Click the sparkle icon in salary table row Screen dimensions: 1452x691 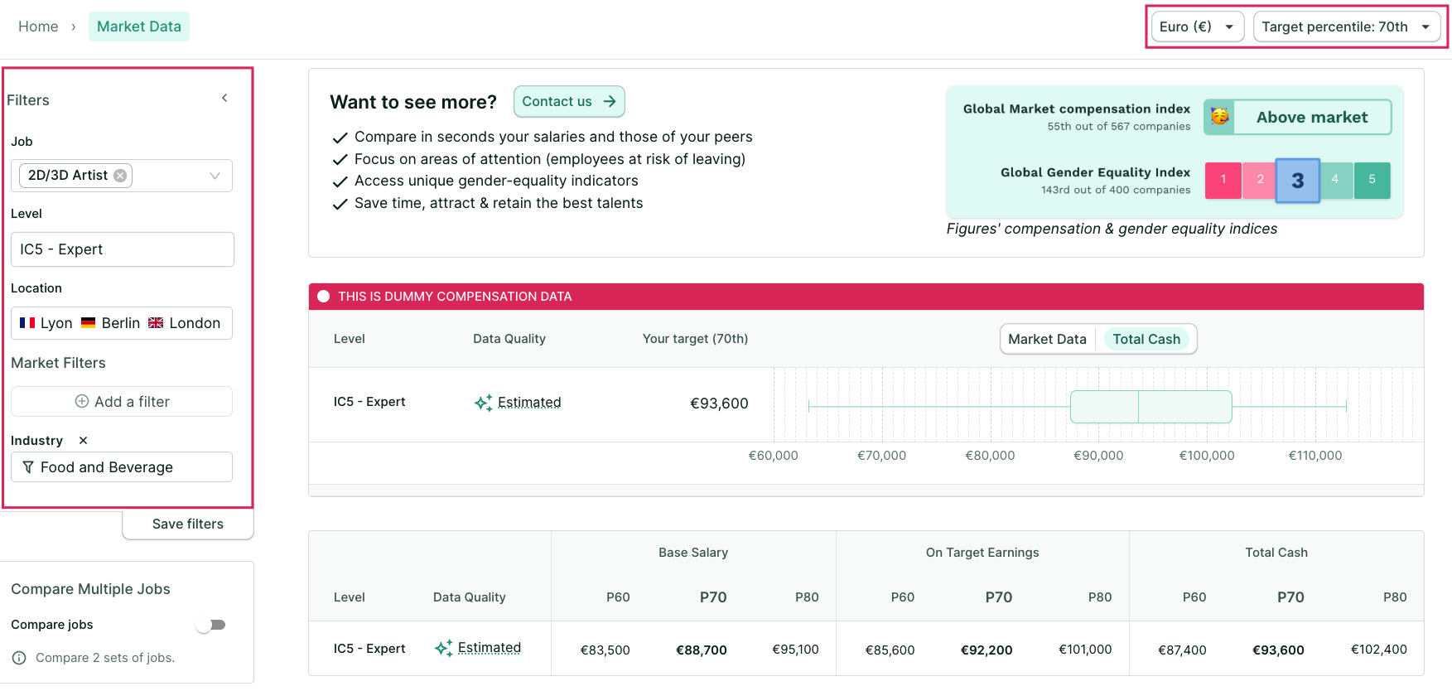point(444,648)
